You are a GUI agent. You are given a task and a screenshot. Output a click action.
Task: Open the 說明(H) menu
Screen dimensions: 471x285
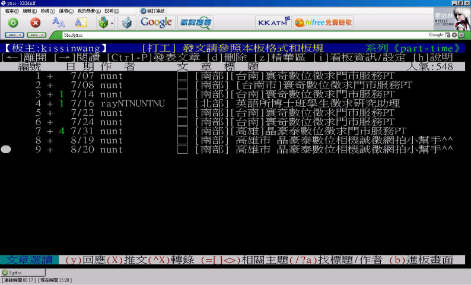112,11
